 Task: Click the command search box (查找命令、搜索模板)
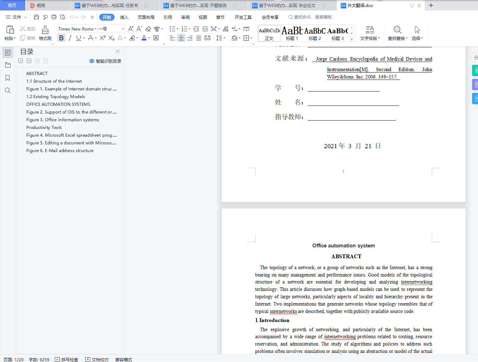click(x=310, y=17)
